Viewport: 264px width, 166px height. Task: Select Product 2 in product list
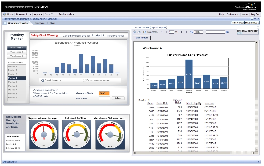17,70
